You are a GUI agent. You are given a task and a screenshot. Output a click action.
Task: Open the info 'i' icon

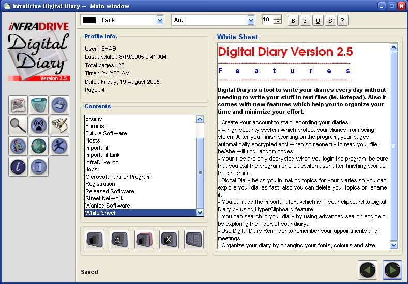(x=18, y=167)
